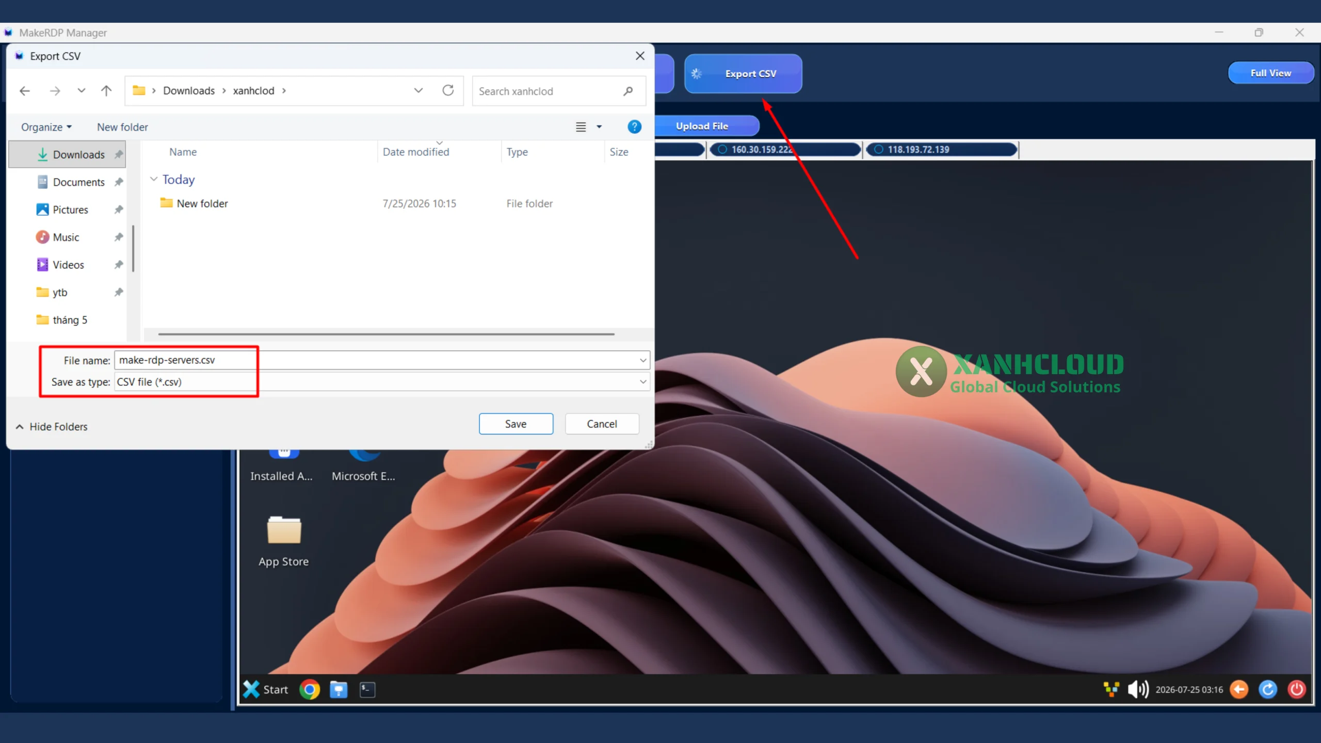Image resolution: width=1321 pixels, height=743 pixels.
Task: Open file manager icon in remote taskbar
Action: (339, 689)
